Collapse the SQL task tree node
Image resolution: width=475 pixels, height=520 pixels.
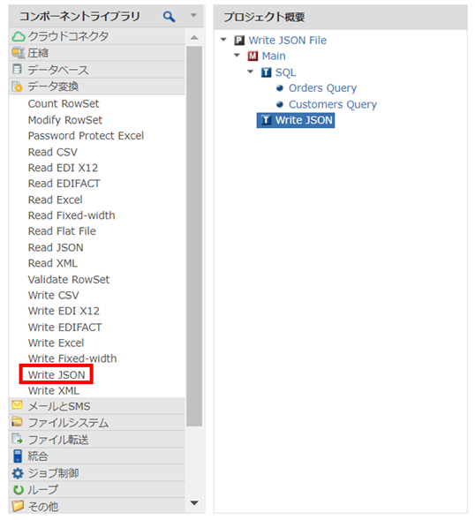click(x=251, y=72)
